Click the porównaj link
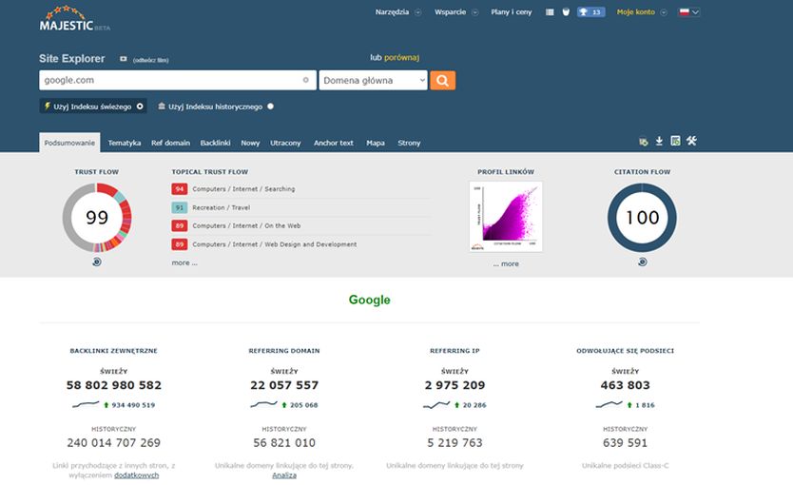Image resolution: width=793 pixels, height=485 pixels. tap(401, 57)
